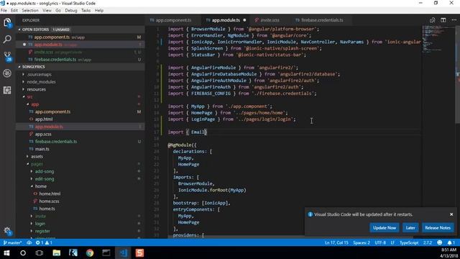Open the editor More Actions ellipsis
This screenshot has width=460, height=259.
coord(454,20)
